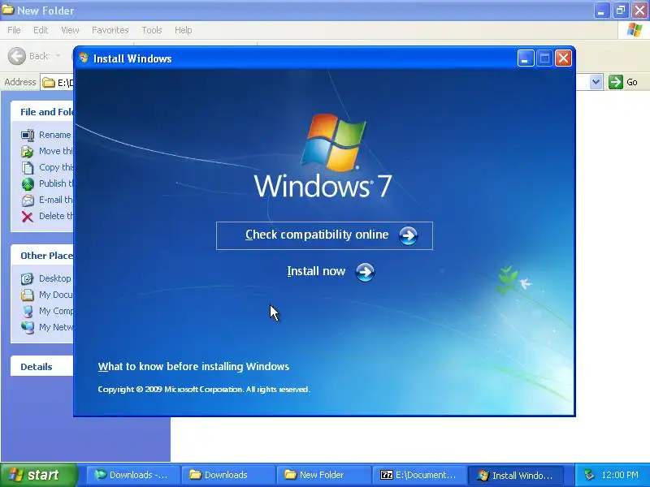
Task: Open Tools menu in New Folder window
Action: pos(152,30)
